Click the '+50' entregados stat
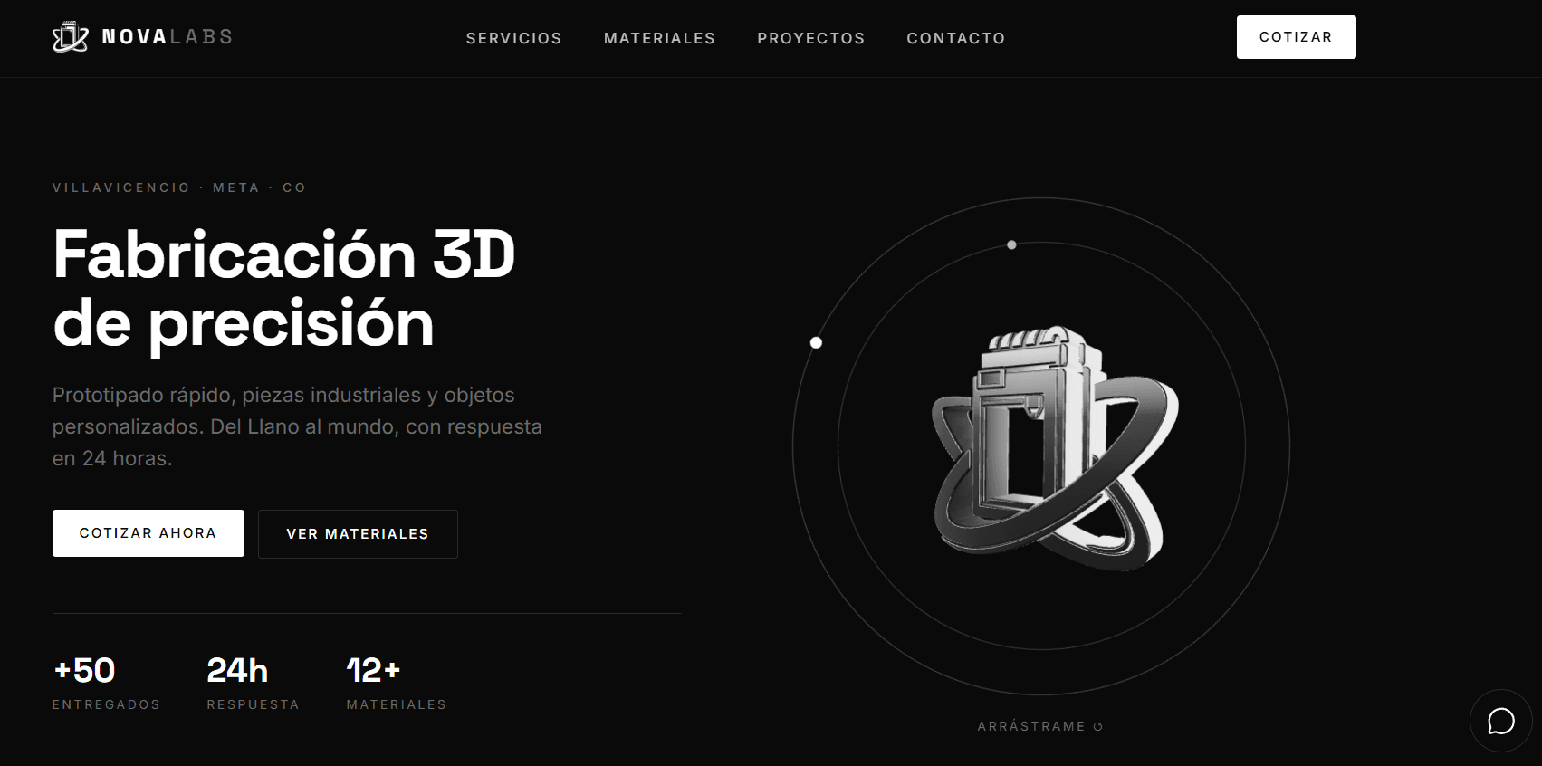Image resolution: width=1542 pixels, height=766 pixels. [84, 671]
